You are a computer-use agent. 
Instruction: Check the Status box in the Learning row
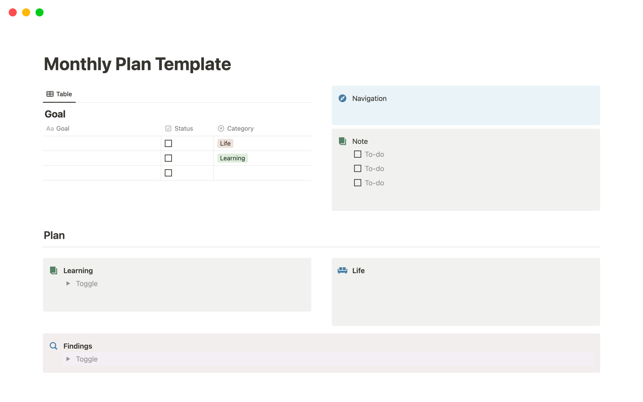168,158
